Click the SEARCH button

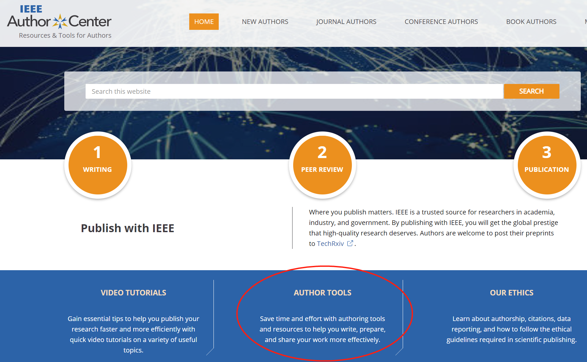531,91
